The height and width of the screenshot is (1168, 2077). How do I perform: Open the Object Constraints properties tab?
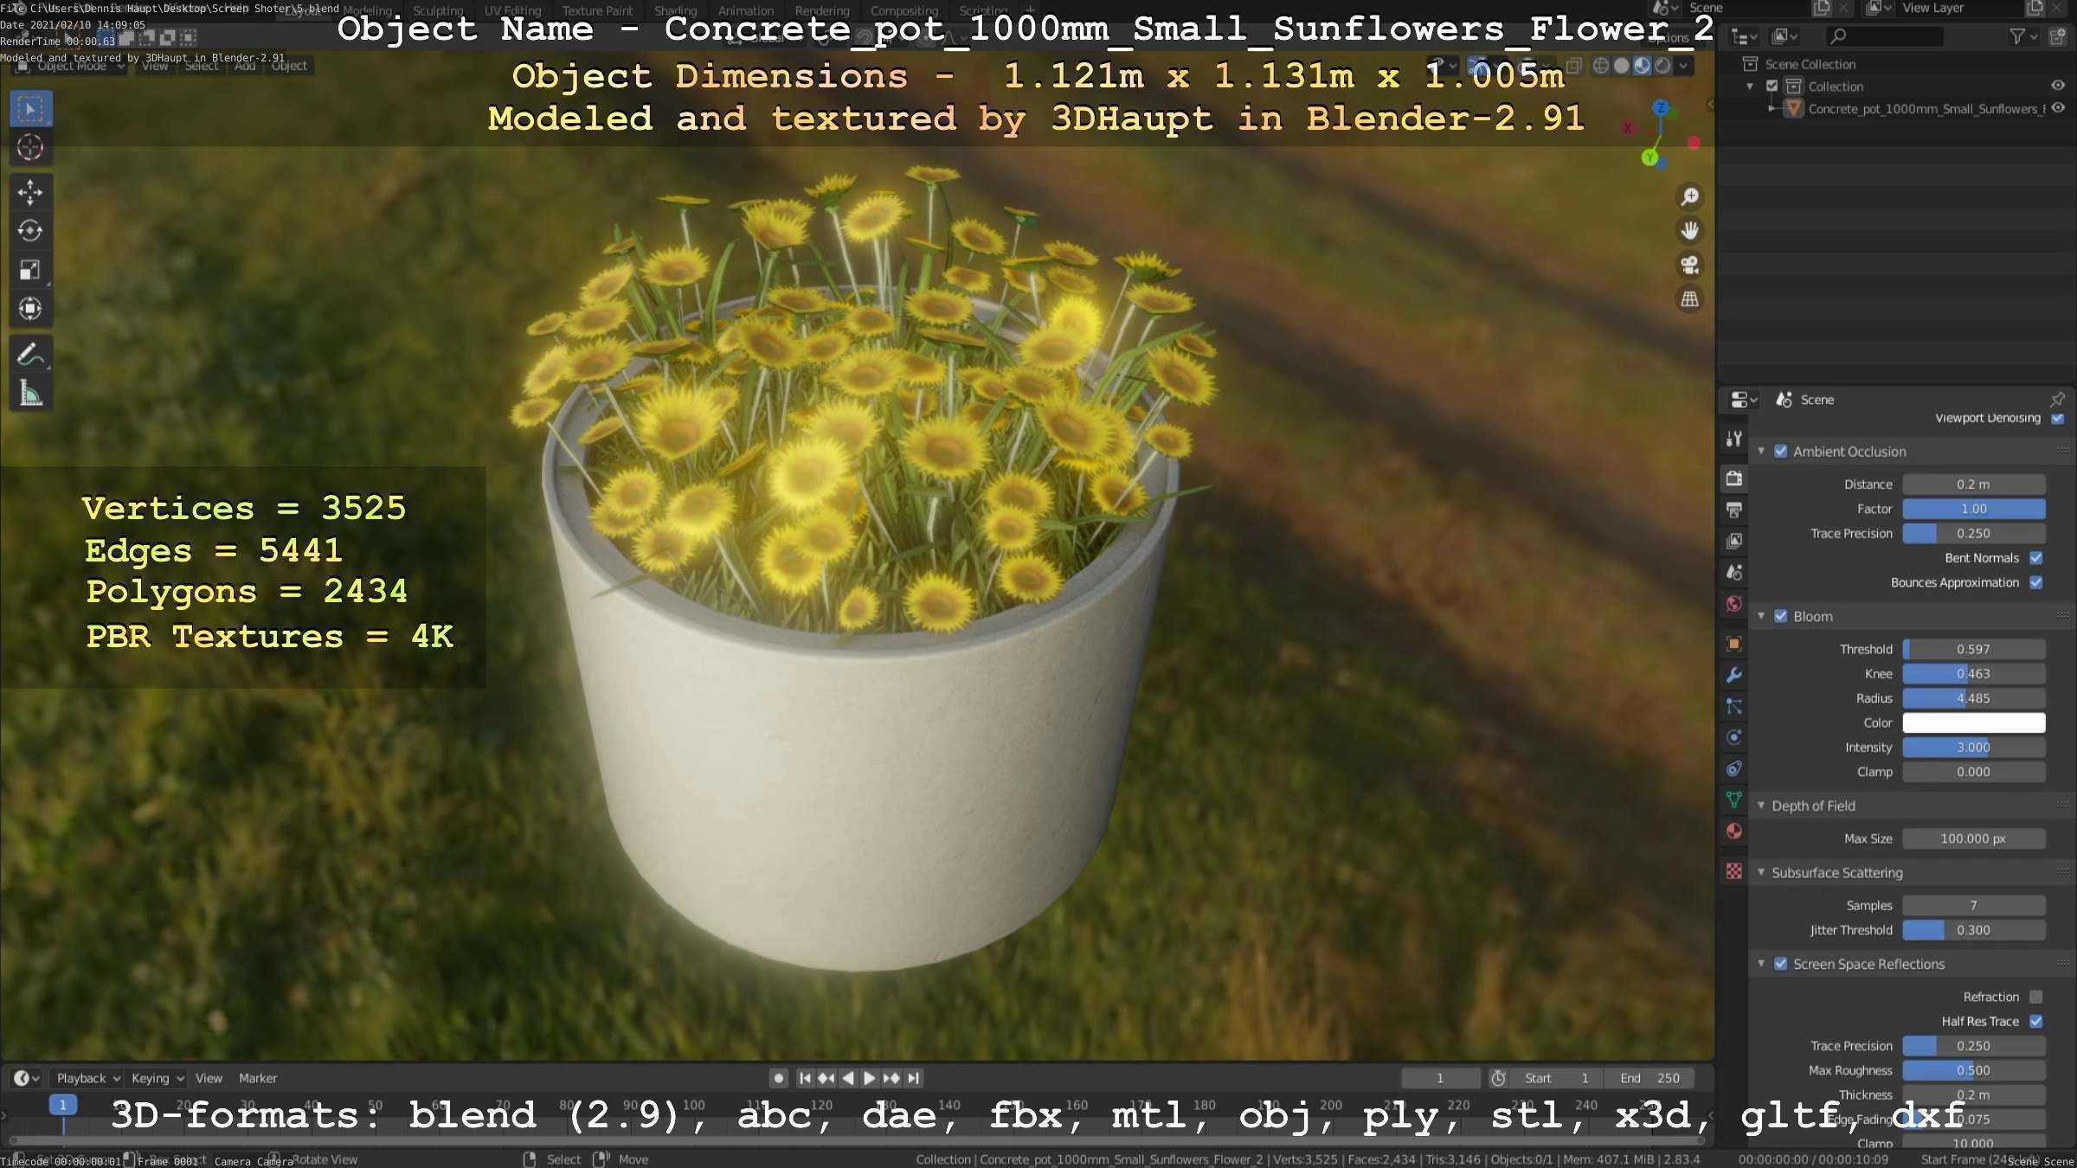click(x=1733, y=768)
